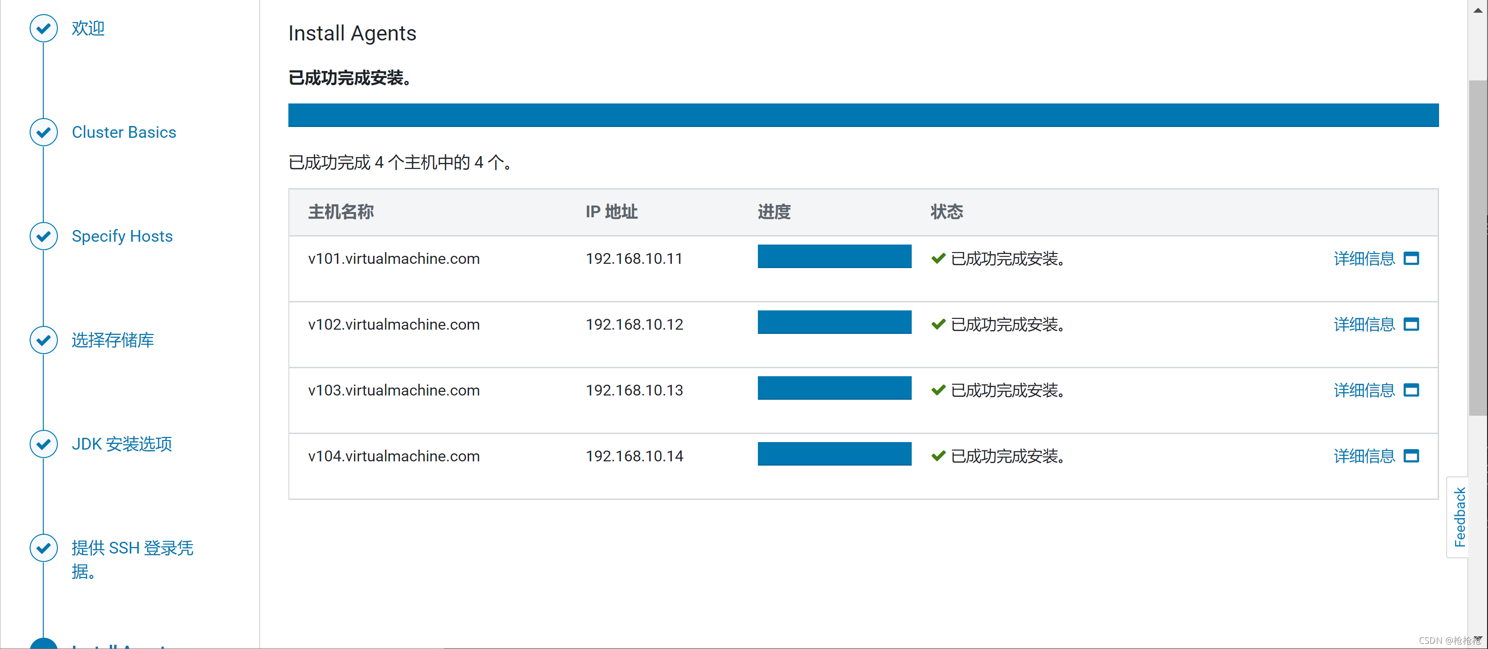Click the progress bar for v103 host
This screenshot has height=649, width=1488.
(834, 388)
